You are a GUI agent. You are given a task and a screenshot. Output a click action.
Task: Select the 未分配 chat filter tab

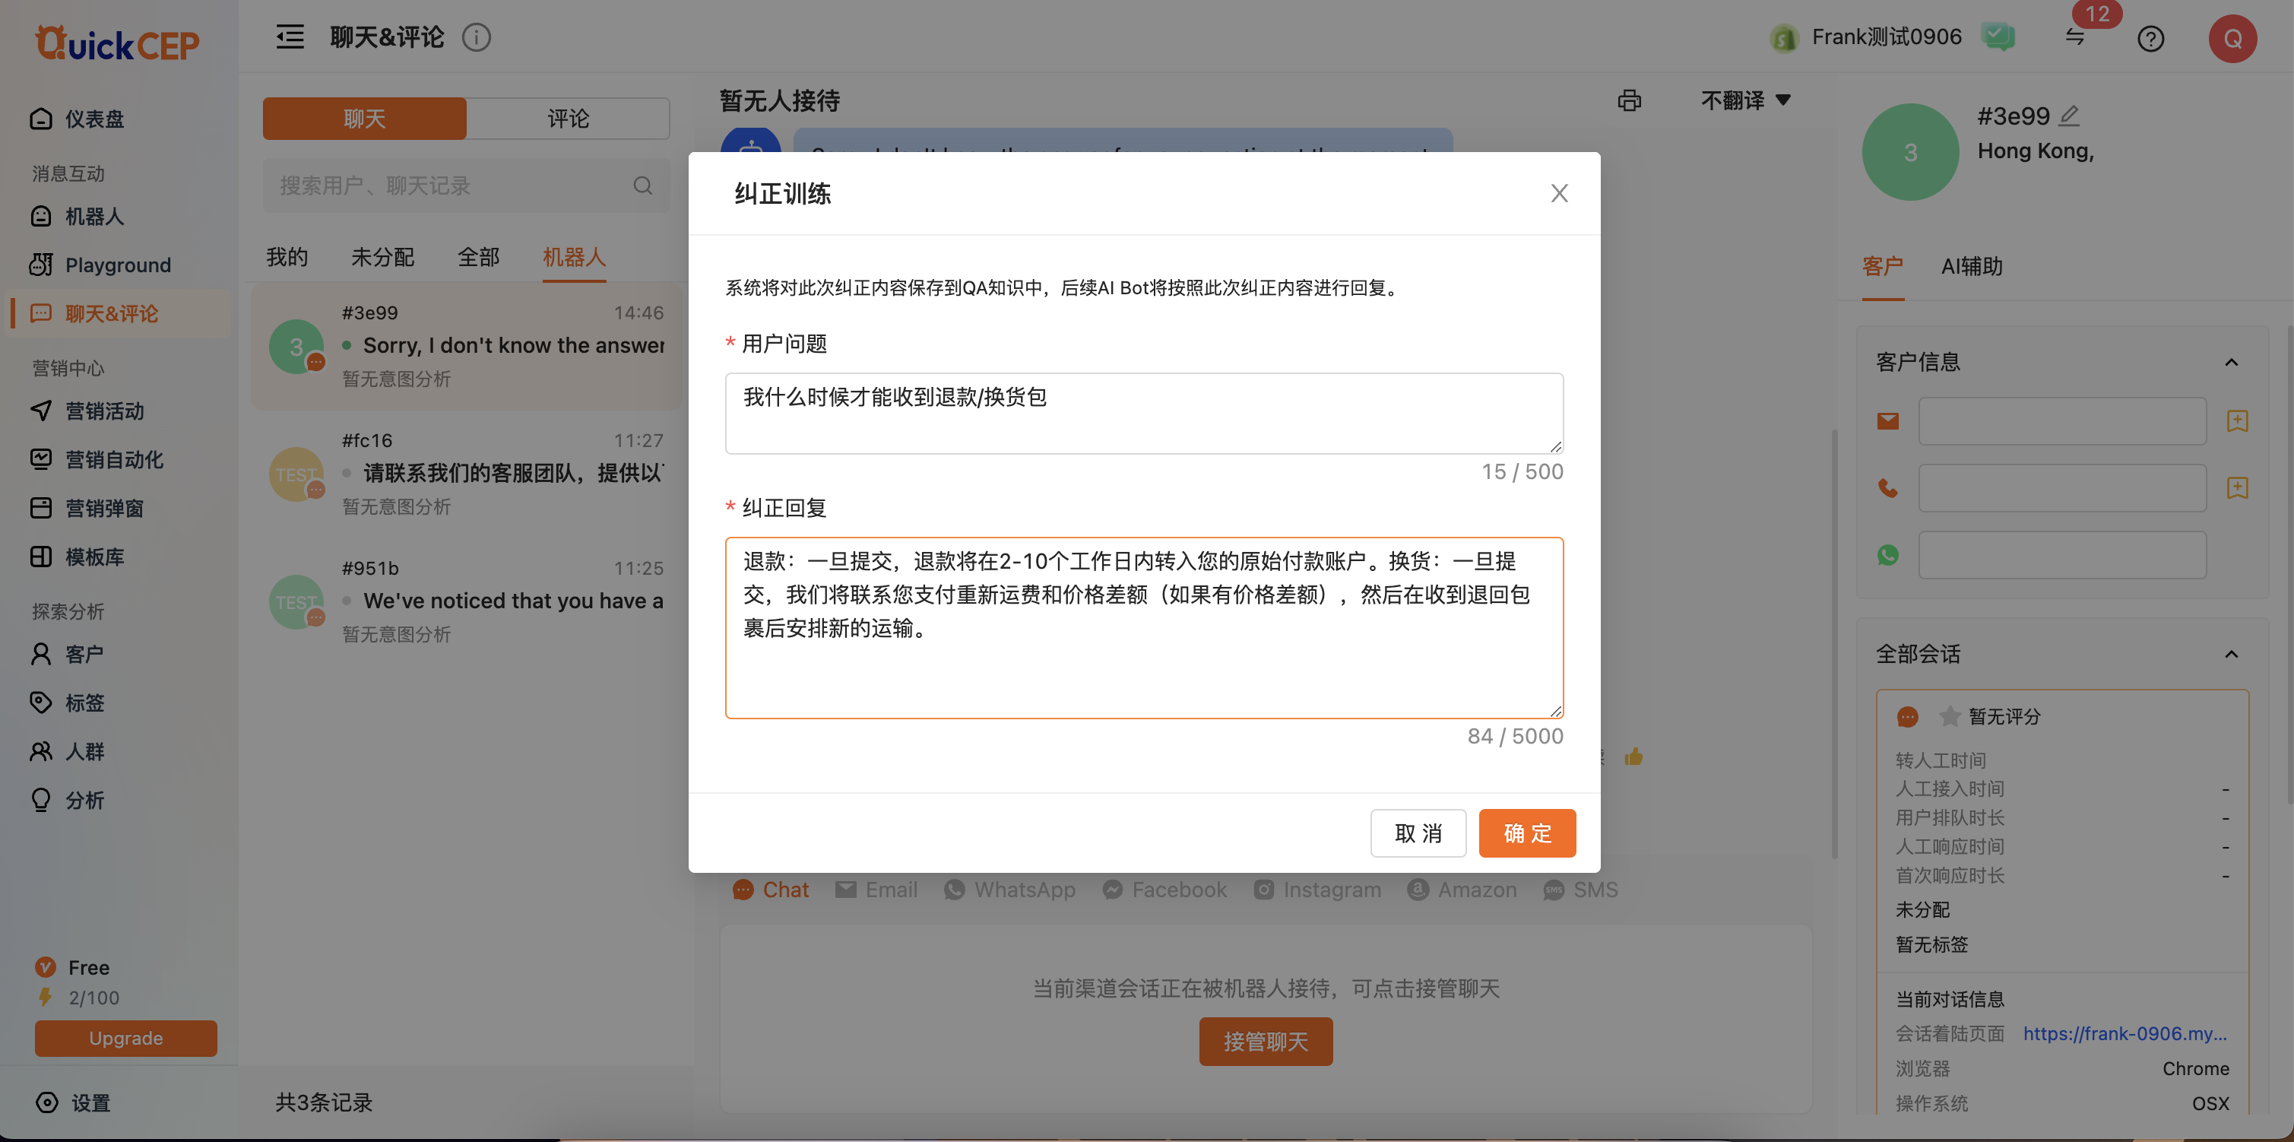[x=382, y=258]
